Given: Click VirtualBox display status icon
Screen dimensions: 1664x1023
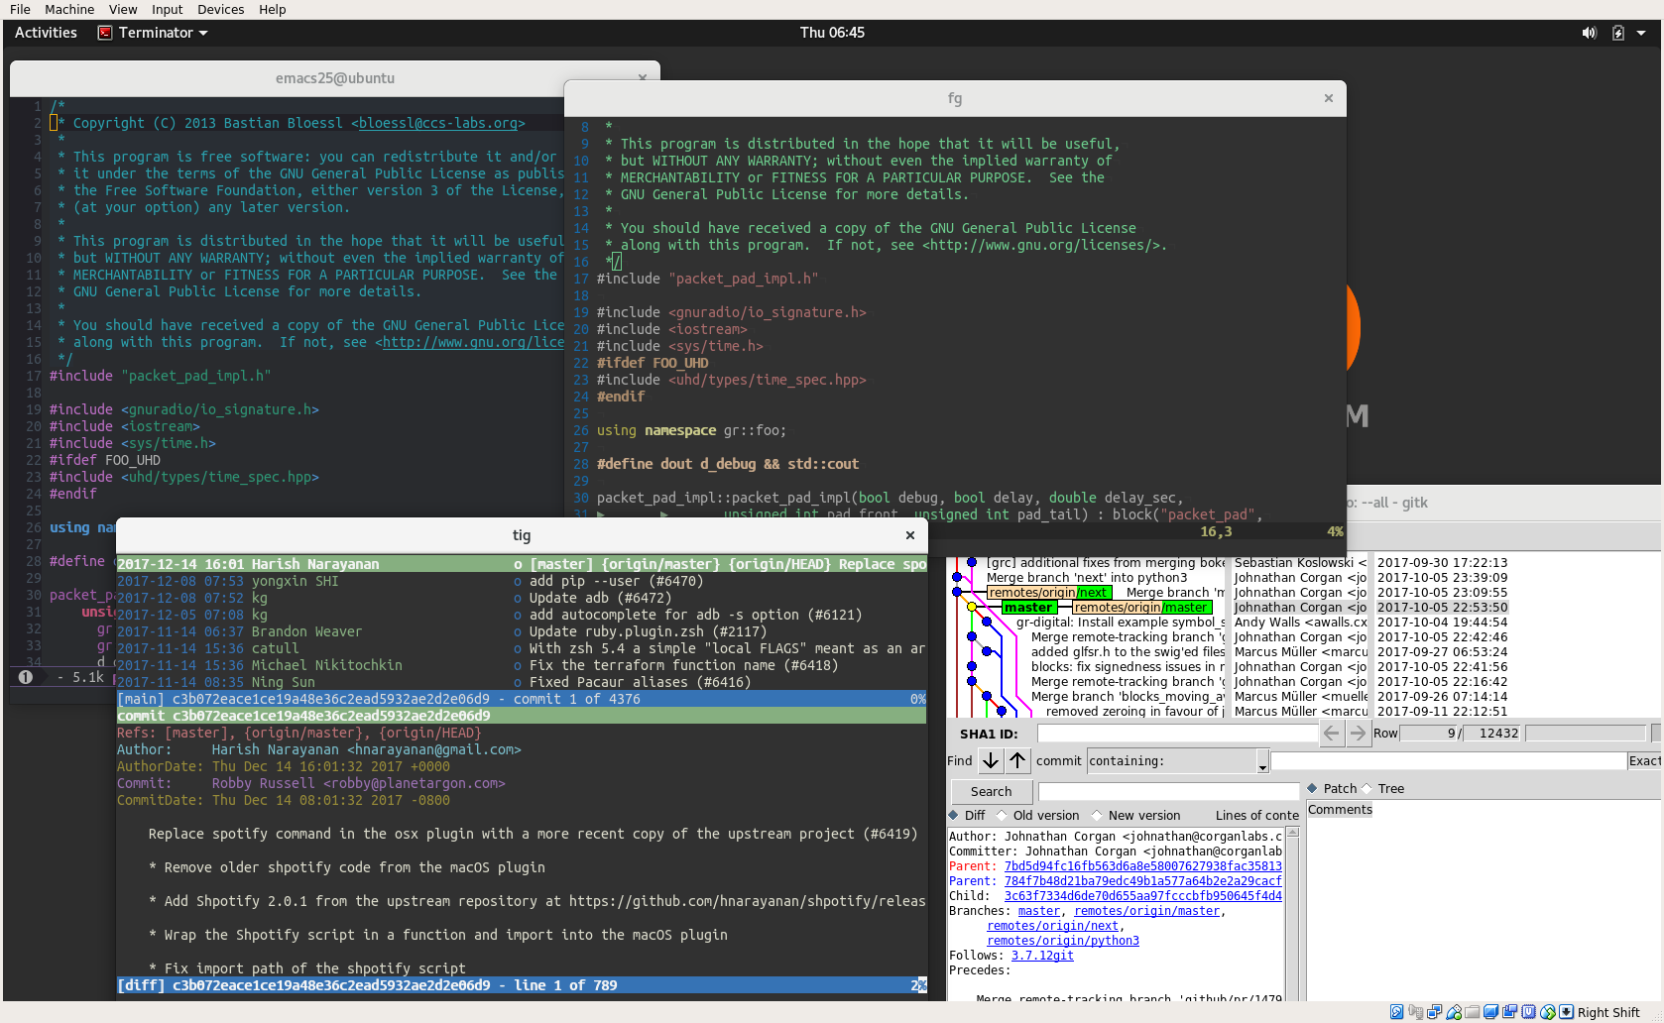Looking at the screenshot, I should pos(1491,1012).
